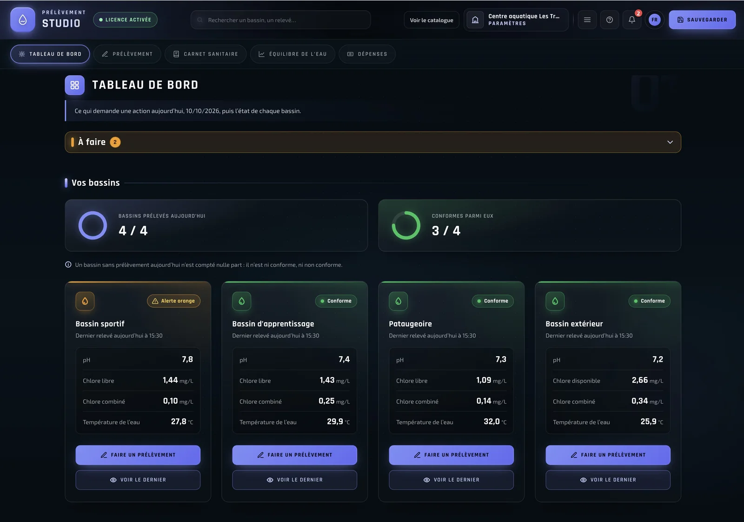Open the help question mark icon
Viewport: 744px width, 522px height.
tap(610, 20)
